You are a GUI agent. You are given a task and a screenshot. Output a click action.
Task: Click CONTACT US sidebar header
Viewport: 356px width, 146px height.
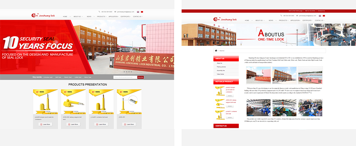(226, 126)
